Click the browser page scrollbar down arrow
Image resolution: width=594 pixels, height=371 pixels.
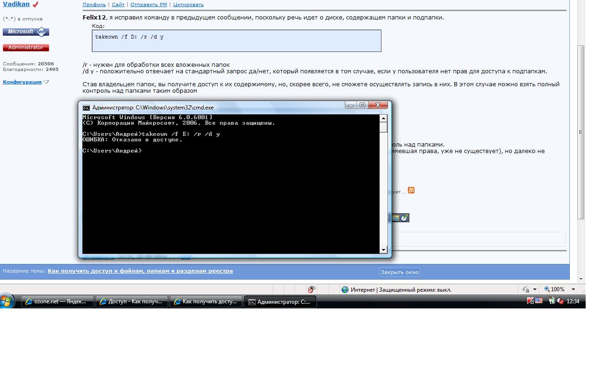[581, 279]
